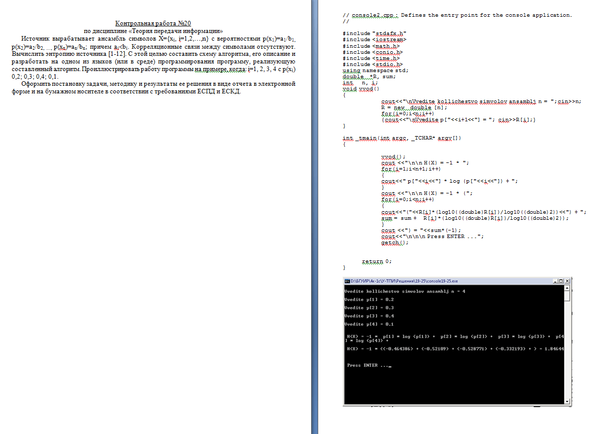
Task: Click console line 'Vvedite p[1] = 0.2'
Action: pyautogui.click(x=369, y=299)
